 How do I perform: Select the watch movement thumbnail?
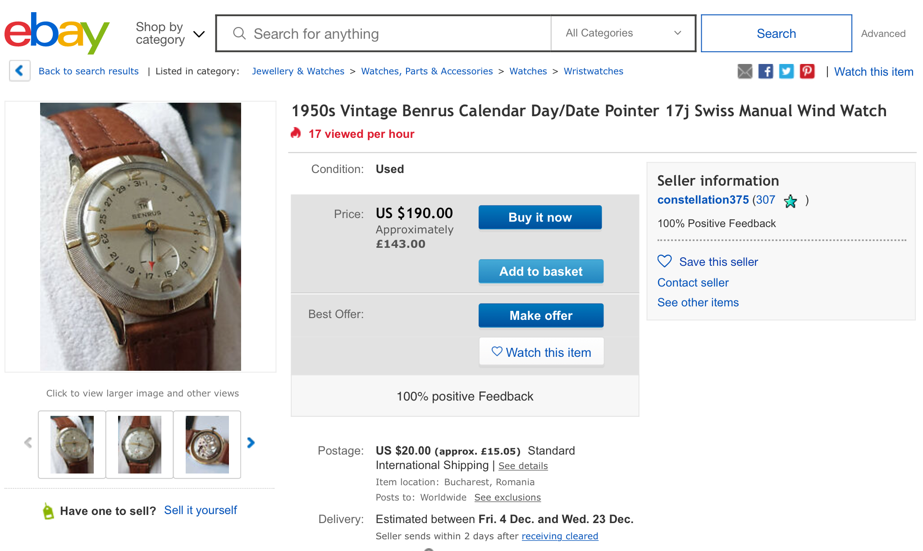click(x=207, y=444)
